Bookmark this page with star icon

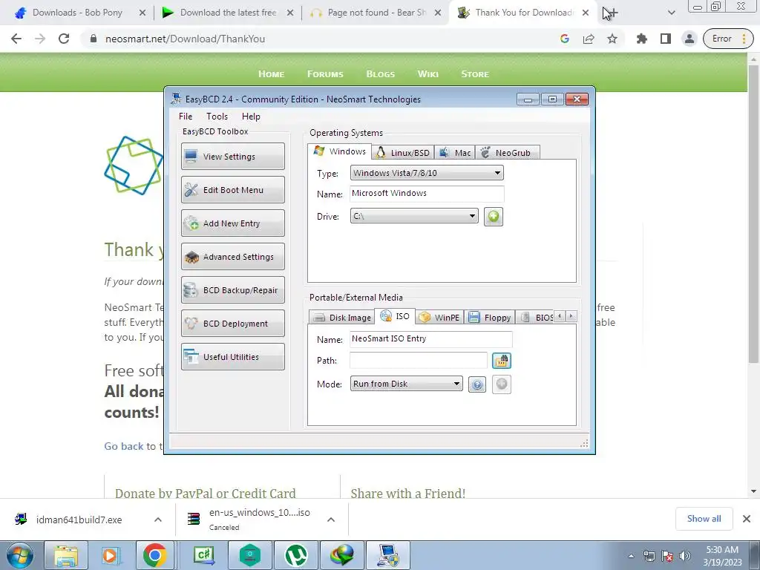[612, 39]
